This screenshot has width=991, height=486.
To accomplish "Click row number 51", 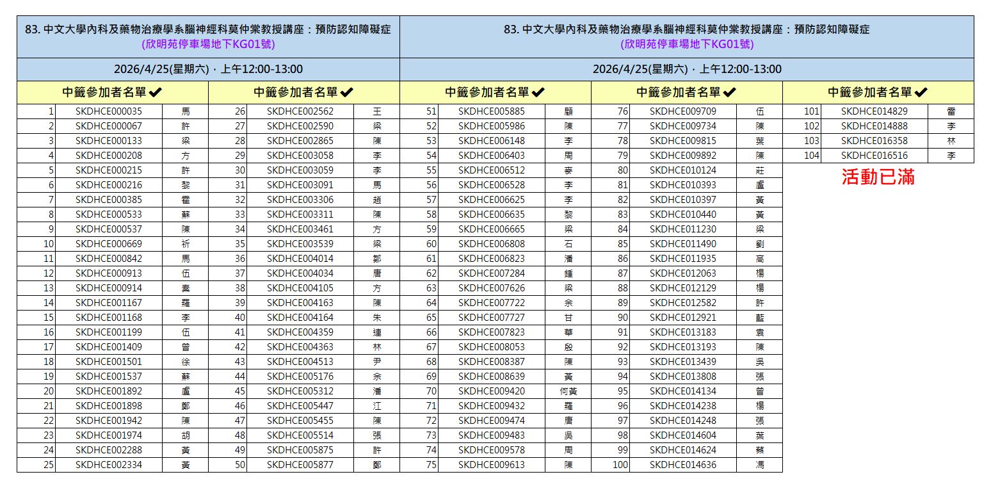I will pos(431,111).
